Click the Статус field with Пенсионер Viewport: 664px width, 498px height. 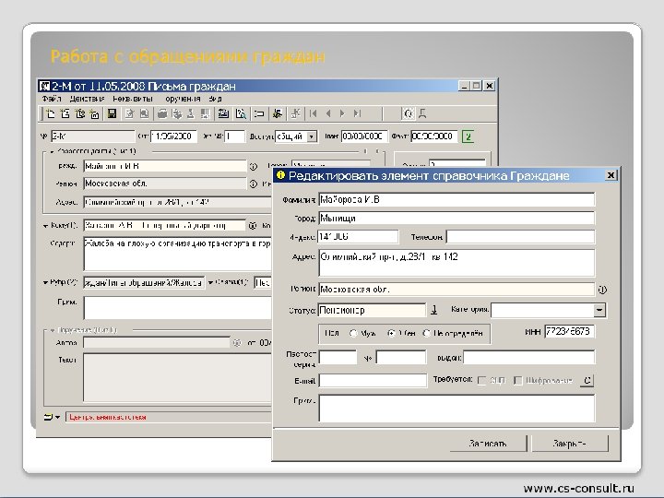[x=372, y=310]
